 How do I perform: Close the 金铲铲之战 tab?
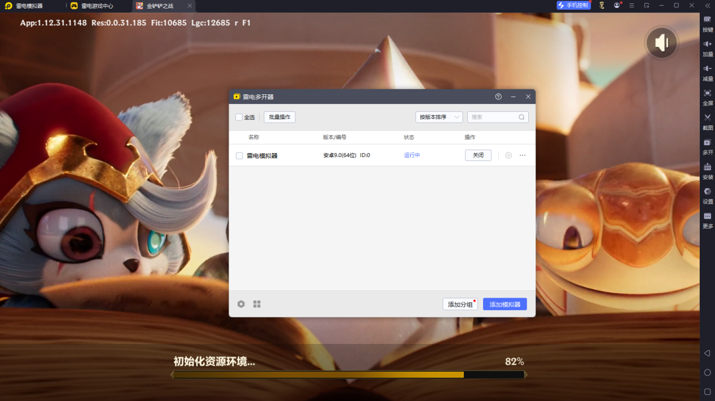pos(190,6)
